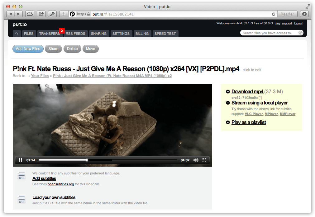Open the MPlayer link
The height and width of the screenshot is (217, 315).
(x=271, y=114)
